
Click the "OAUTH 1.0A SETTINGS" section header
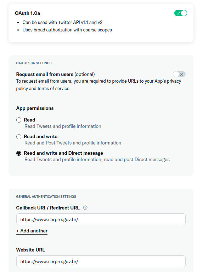34,63
